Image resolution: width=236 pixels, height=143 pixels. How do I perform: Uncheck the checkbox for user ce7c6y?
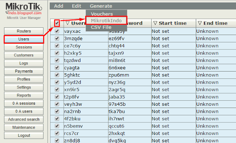coord(57,46)
